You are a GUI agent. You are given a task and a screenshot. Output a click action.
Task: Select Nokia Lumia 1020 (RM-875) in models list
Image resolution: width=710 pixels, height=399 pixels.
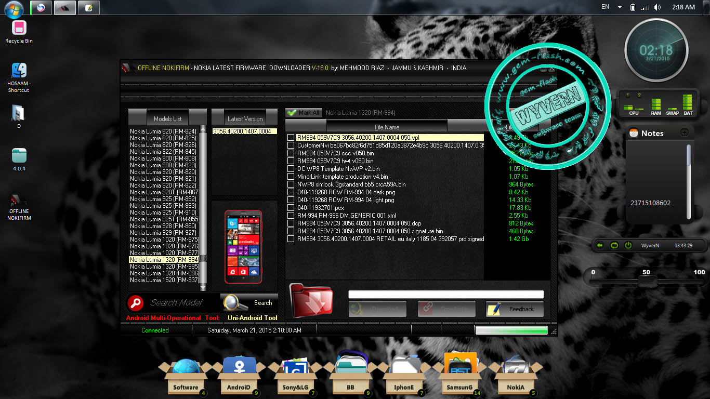pos(164,240)
